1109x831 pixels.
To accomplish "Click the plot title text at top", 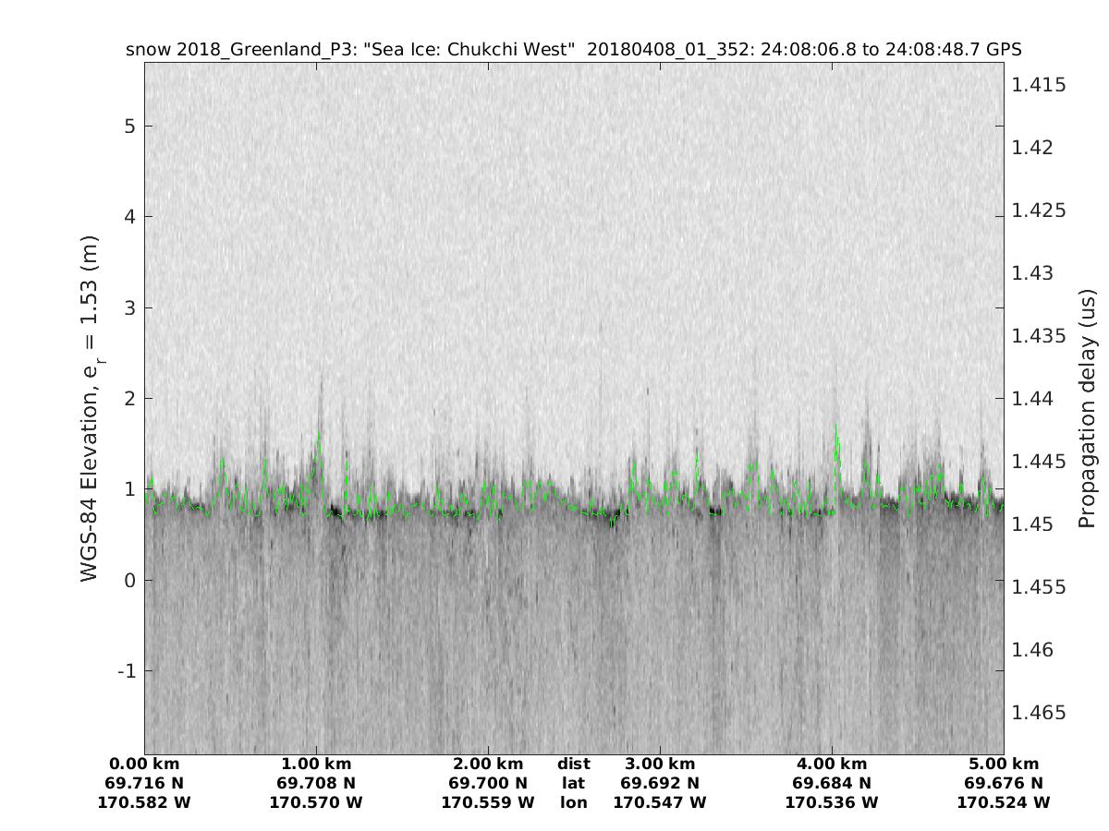I will [573, 49].
